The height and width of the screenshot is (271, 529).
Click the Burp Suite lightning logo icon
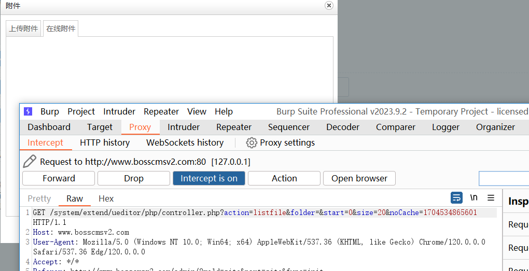coord(28,111)
